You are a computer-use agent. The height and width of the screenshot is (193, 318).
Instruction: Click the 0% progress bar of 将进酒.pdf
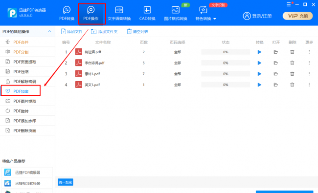pos(226,52)
